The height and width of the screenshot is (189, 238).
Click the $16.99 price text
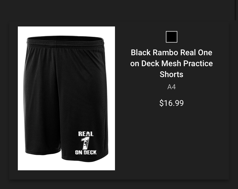pyautogui.click(x=172, y=103)
